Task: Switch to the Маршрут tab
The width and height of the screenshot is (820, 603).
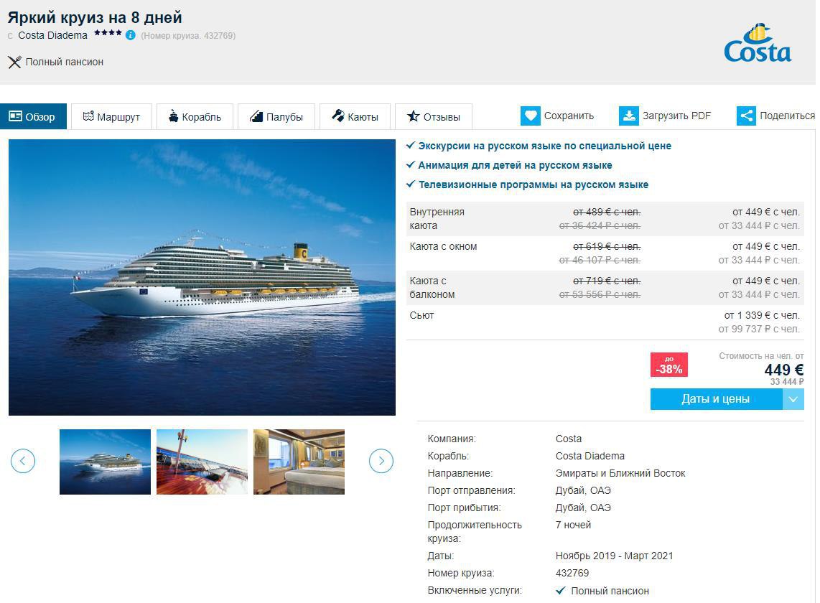Action: coord(111,116)
